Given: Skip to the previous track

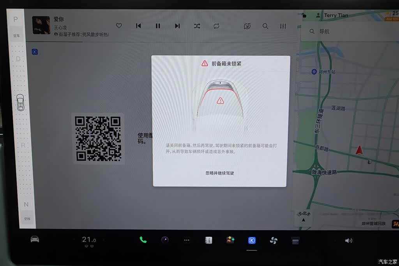Looking at the screenshot, I should [x=138, y=26].
